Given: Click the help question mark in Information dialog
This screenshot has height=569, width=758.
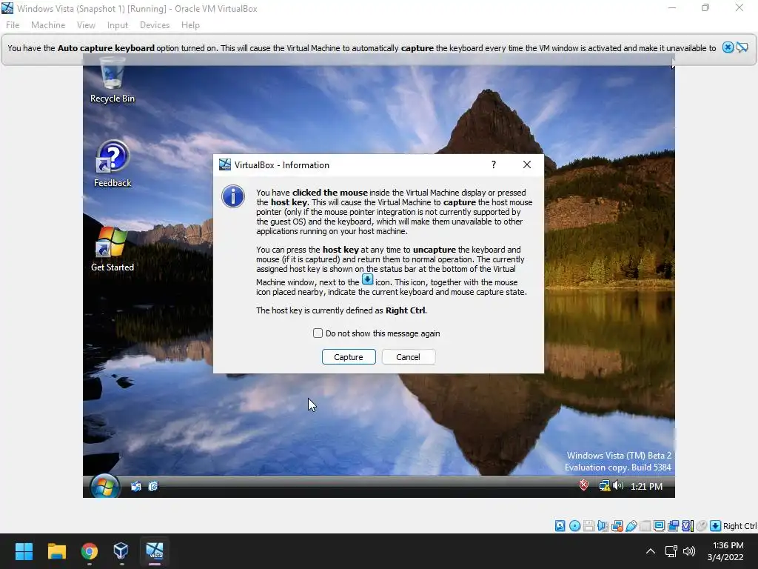Looking at the screenshot, I should pos(494,164).
